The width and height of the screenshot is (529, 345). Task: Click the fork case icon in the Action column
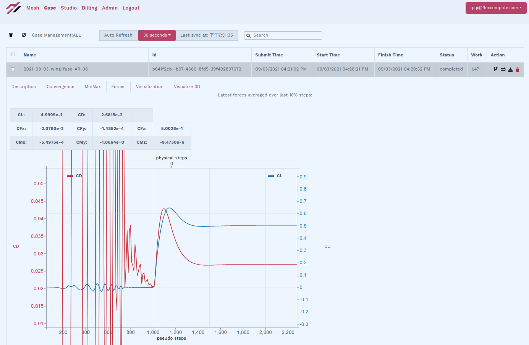point(495,69)
